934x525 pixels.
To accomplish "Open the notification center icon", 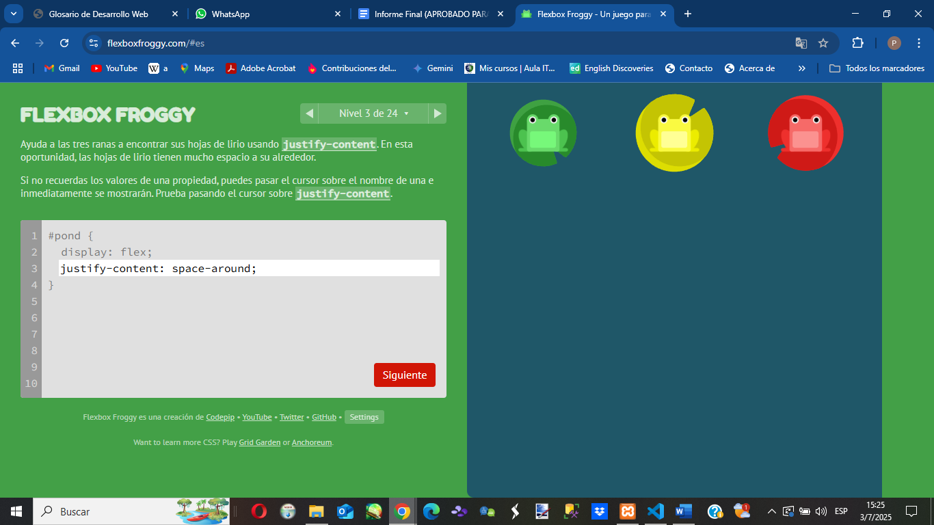I will tap(911, 511).
